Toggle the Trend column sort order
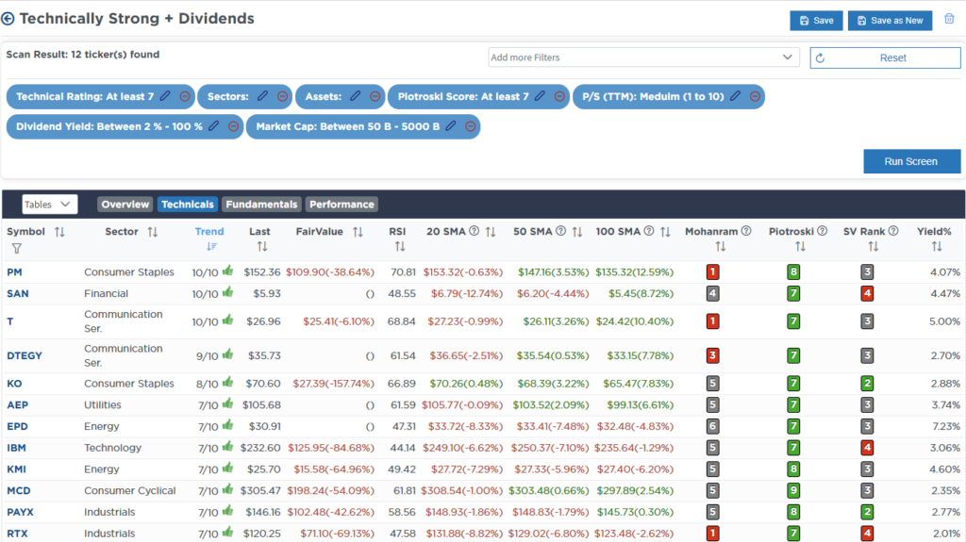 [x=212, y=246]
